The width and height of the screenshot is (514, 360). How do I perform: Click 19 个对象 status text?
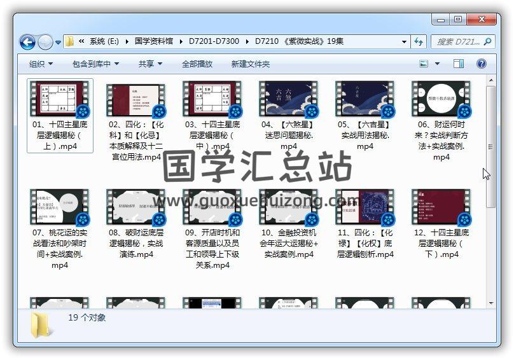[x=87, y=317]
